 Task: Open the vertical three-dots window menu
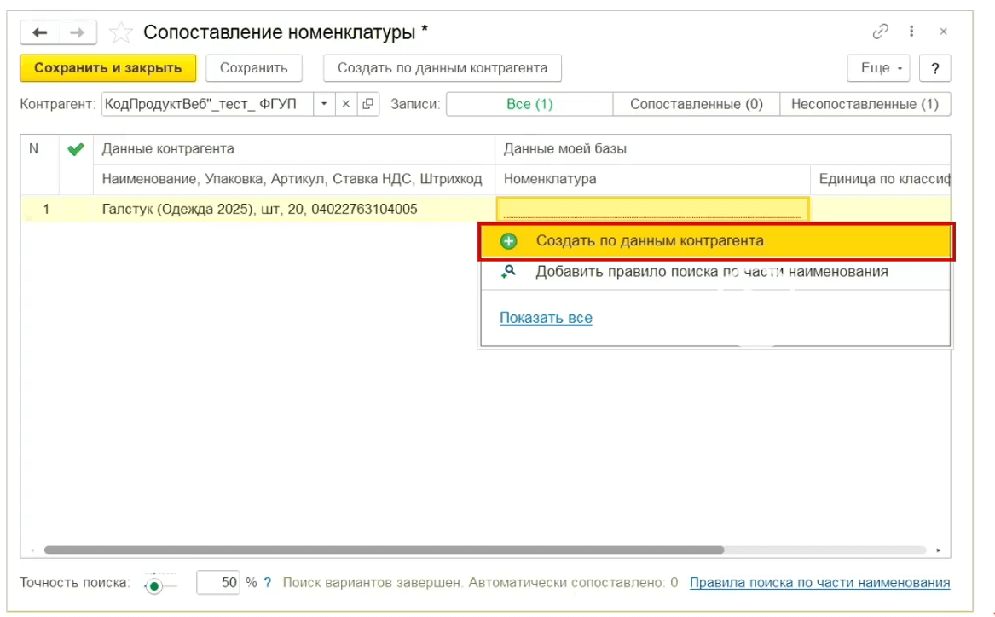(x=912, y=32)
